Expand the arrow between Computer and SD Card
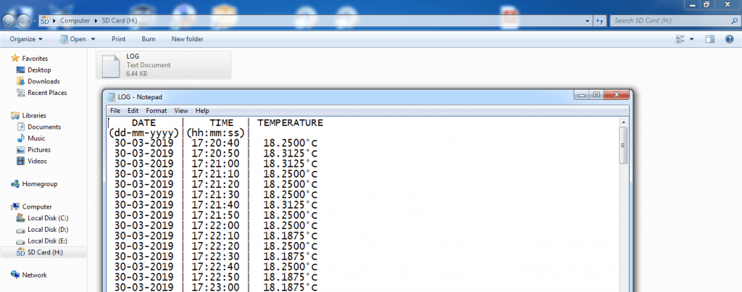 96,21
